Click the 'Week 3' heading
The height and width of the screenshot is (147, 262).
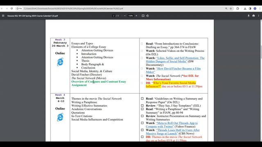(60, 40)
